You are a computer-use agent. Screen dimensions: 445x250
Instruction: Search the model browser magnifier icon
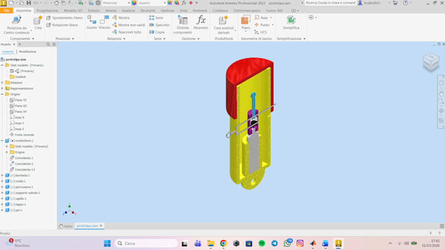coord(48,45)
